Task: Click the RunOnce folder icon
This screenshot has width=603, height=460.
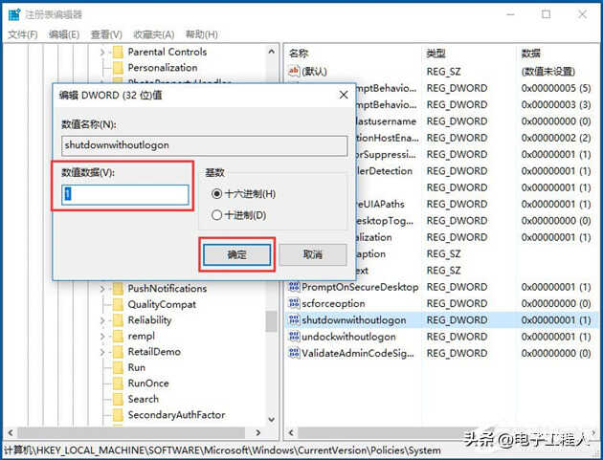Action: pyautogui.click(x=118, y=383)
